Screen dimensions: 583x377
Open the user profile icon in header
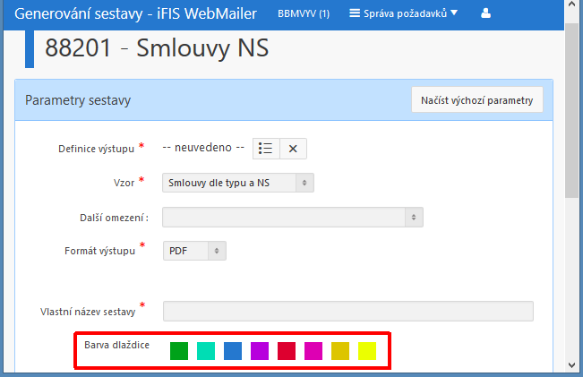(x=485, y=13)
